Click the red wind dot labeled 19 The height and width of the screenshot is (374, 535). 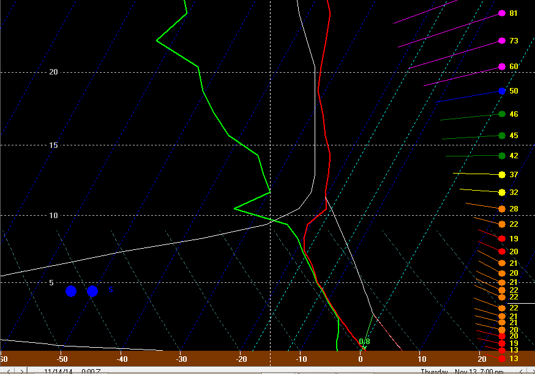(502, 239)
